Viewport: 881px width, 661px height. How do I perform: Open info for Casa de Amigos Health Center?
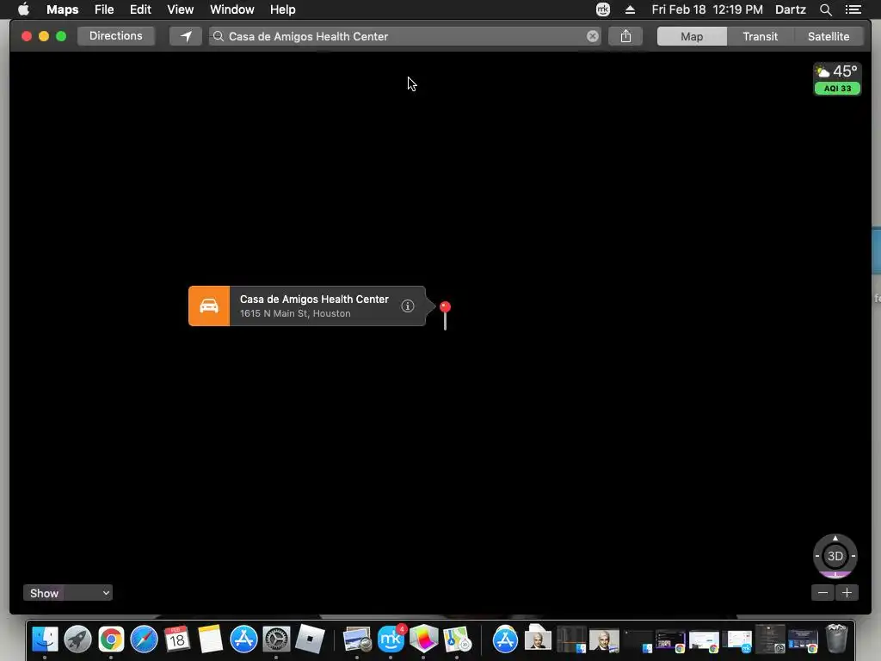(x=407, y=306)
